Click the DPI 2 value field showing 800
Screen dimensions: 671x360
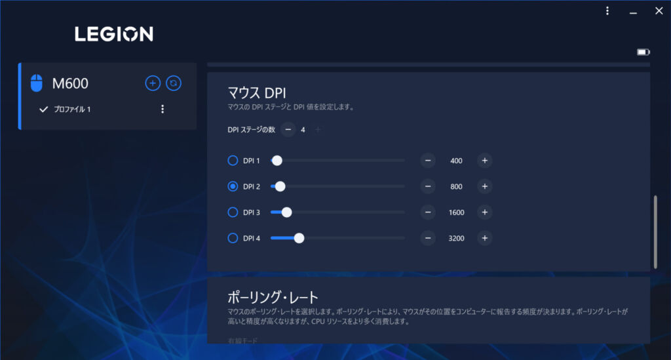pos(456,187)
